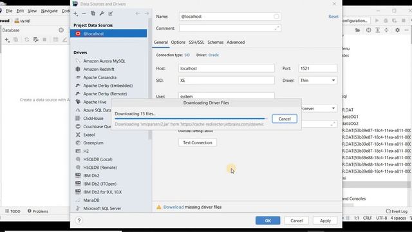Image resolution: width=412 pixels, height=232 pixels.
Task: Click the Oracle driver link
Action: coord(213,55)
